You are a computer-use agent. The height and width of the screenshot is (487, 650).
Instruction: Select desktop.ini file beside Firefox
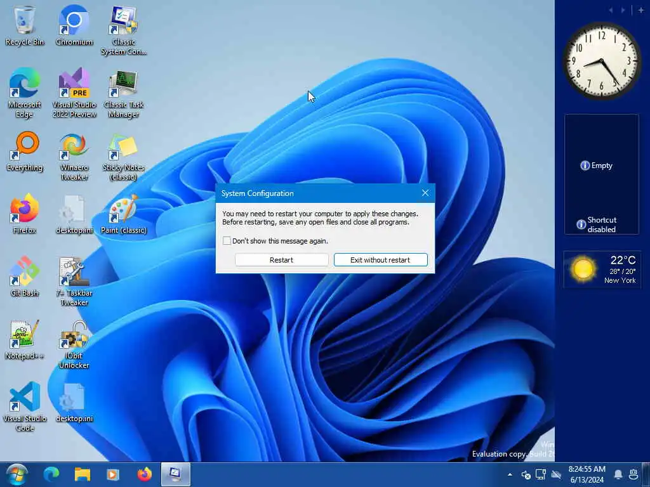(74, 214)
